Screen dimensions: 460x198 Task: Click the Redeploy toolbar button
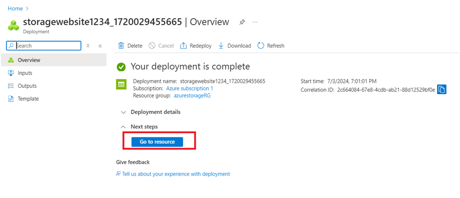[x=196, y=45]
